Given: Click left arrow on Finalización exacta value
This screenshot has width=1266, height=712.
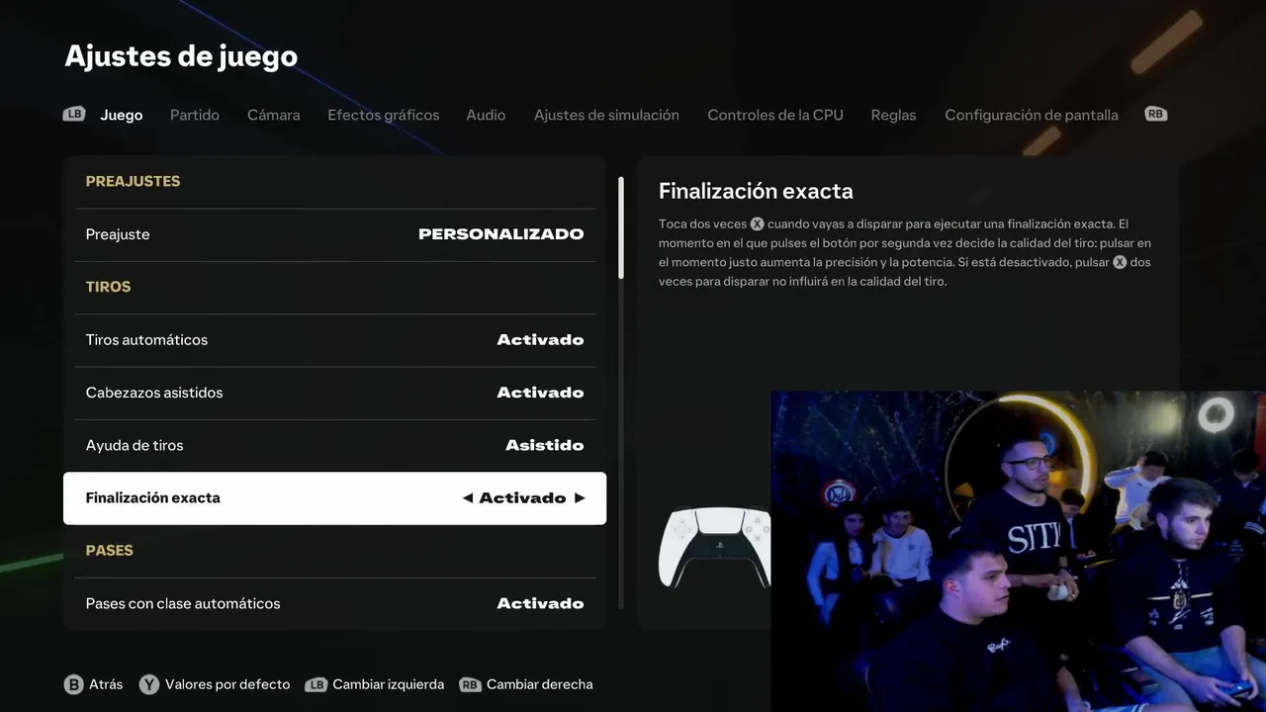Looking at the screenshot, I should coord(468,498).
